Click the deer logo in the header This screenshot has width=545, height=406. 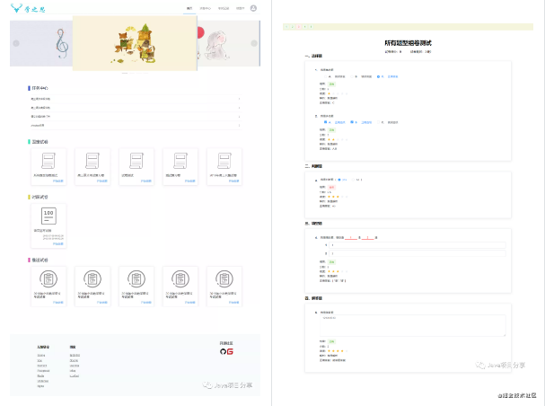(16, 8)
